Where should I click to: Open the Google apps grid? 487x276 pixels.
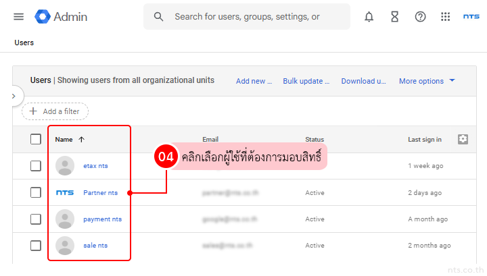445,17
